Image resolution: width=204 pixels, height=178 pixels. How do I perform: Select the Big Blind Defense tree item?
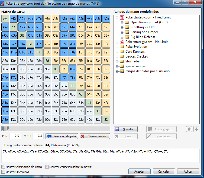pyautogui.click(x=143, y=37)
